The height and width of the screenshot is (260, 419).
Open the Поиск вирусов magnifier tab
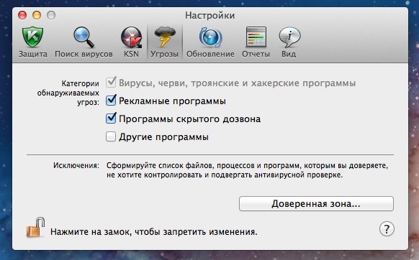(x=84, y=42)
